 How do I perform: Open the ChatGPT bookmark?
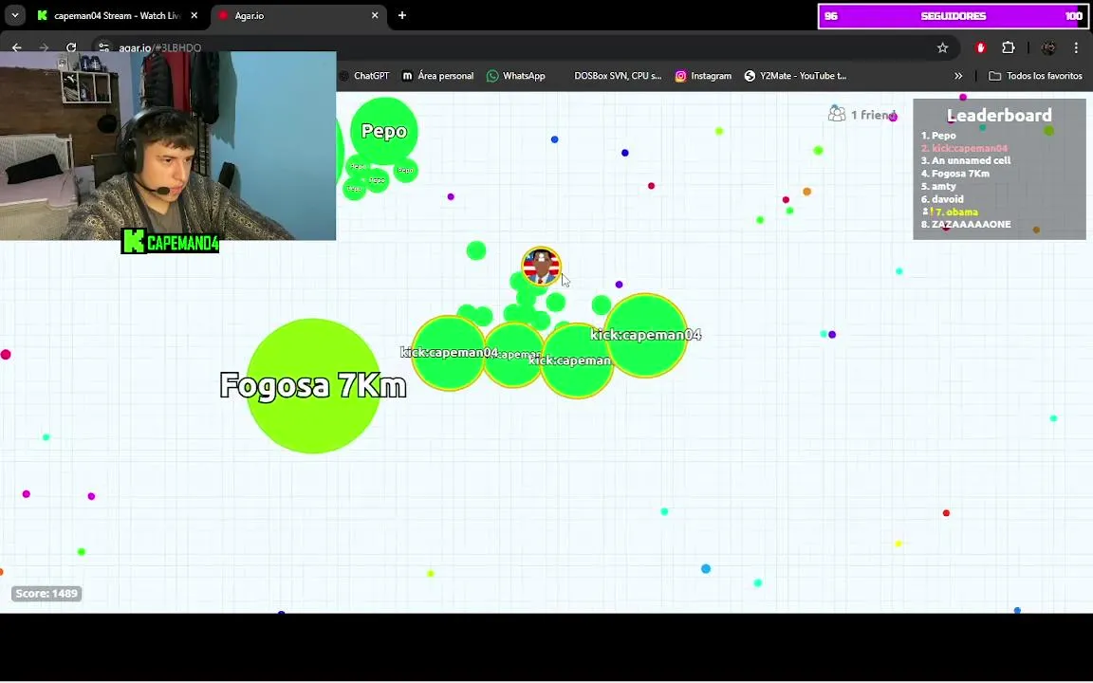pyautogui.click(x=364, y=75)
